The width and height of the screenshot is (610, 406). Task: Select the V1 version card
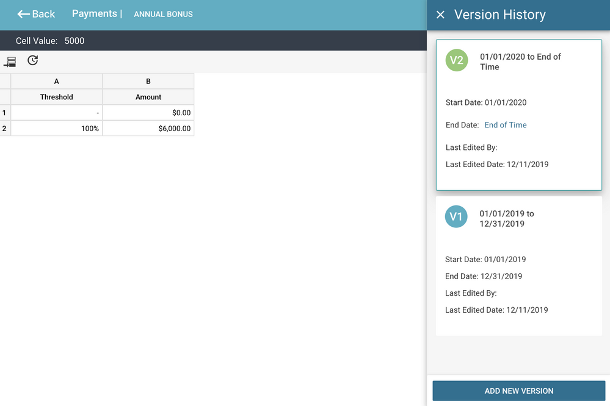pos(518,265)
